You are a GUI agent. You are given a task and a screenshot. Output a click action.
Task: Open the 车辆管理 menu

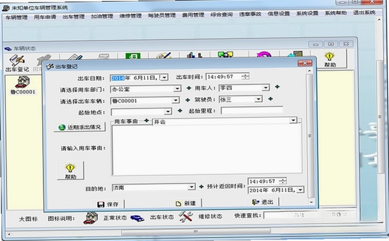[16, 17]
